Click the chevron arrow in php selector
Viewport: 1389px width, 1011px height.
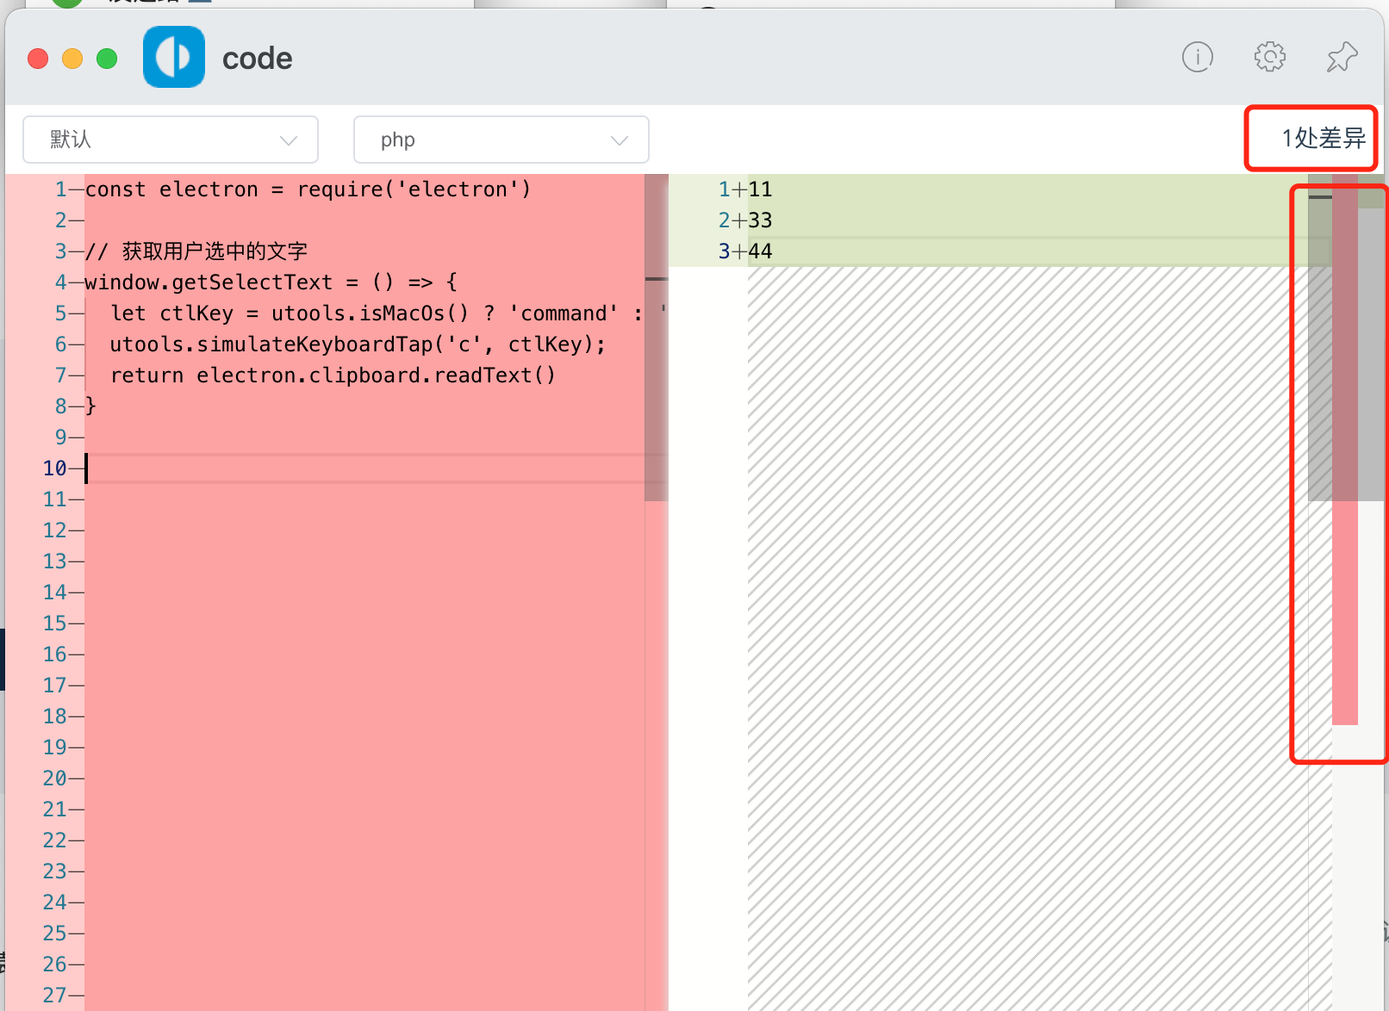click(x=619, y=140)
